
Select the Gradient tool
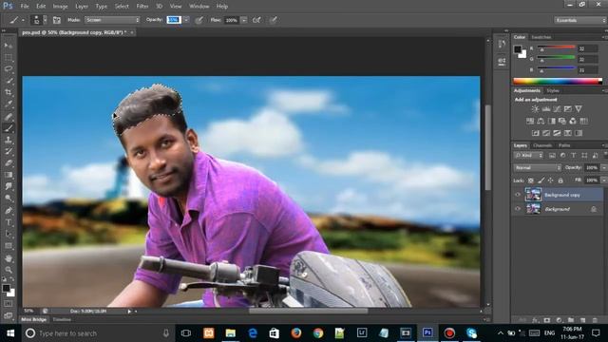9,175
